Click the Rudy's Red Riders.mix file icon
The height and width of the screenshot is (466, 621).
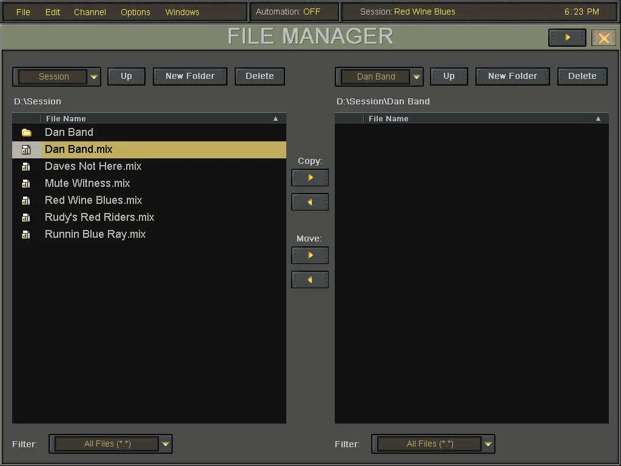coord(26,218)
